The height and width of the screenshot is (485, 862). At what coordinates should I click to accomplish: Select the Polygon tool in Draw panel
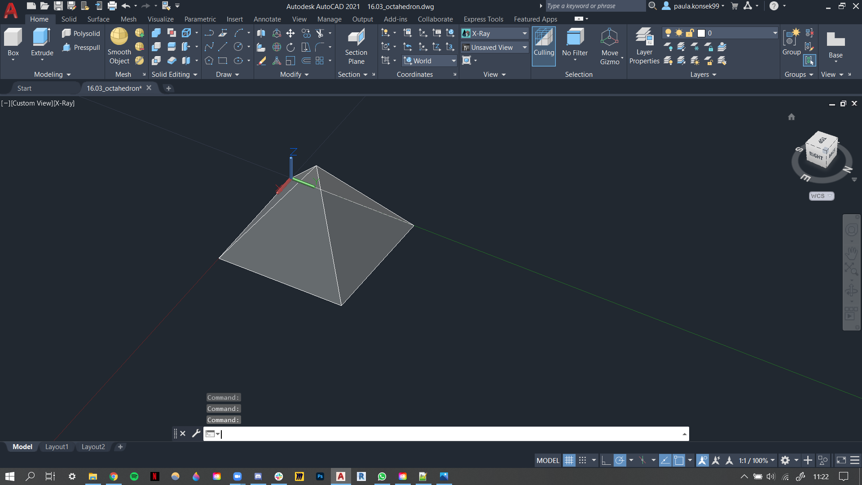tap(209, 61)
